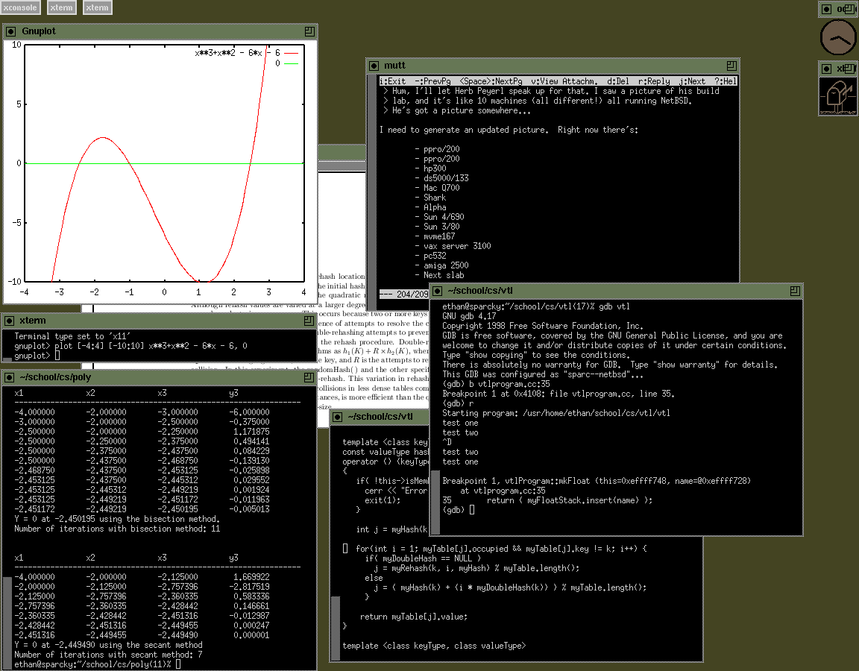Click the scrollbar thumb in the poly terminal
The width and height of the screenshot is (859, 671).
click(x=7, y=623)
